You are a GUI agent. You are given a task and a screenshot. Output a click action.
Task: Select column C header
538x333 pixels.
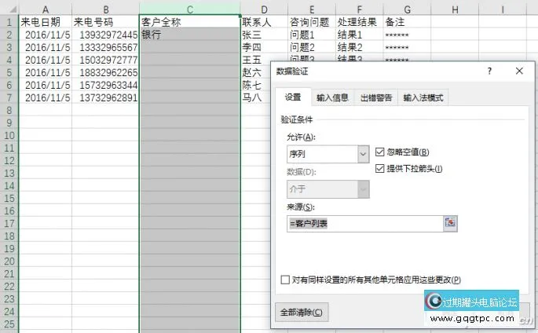tap(189, 8)
